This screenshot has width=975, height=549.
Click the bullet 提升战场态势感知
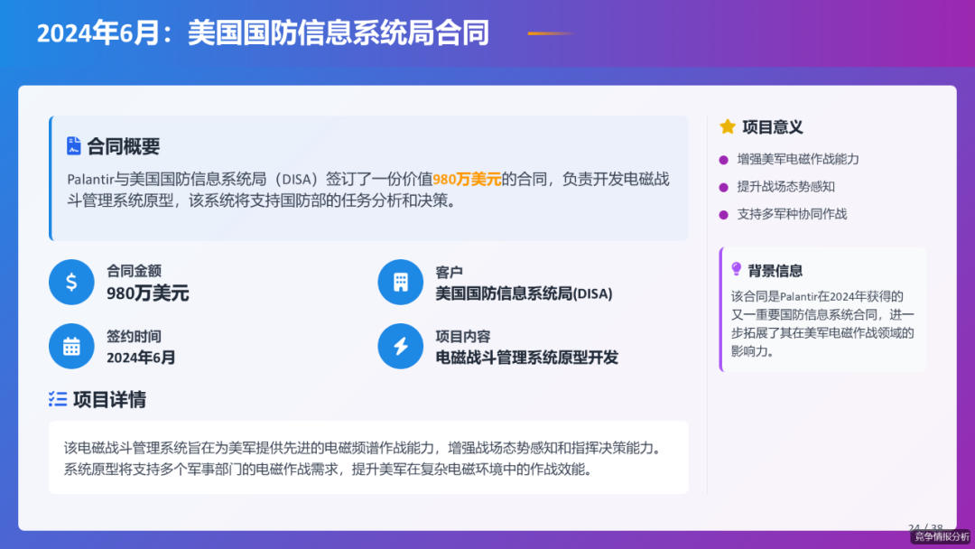click(785, 187)
